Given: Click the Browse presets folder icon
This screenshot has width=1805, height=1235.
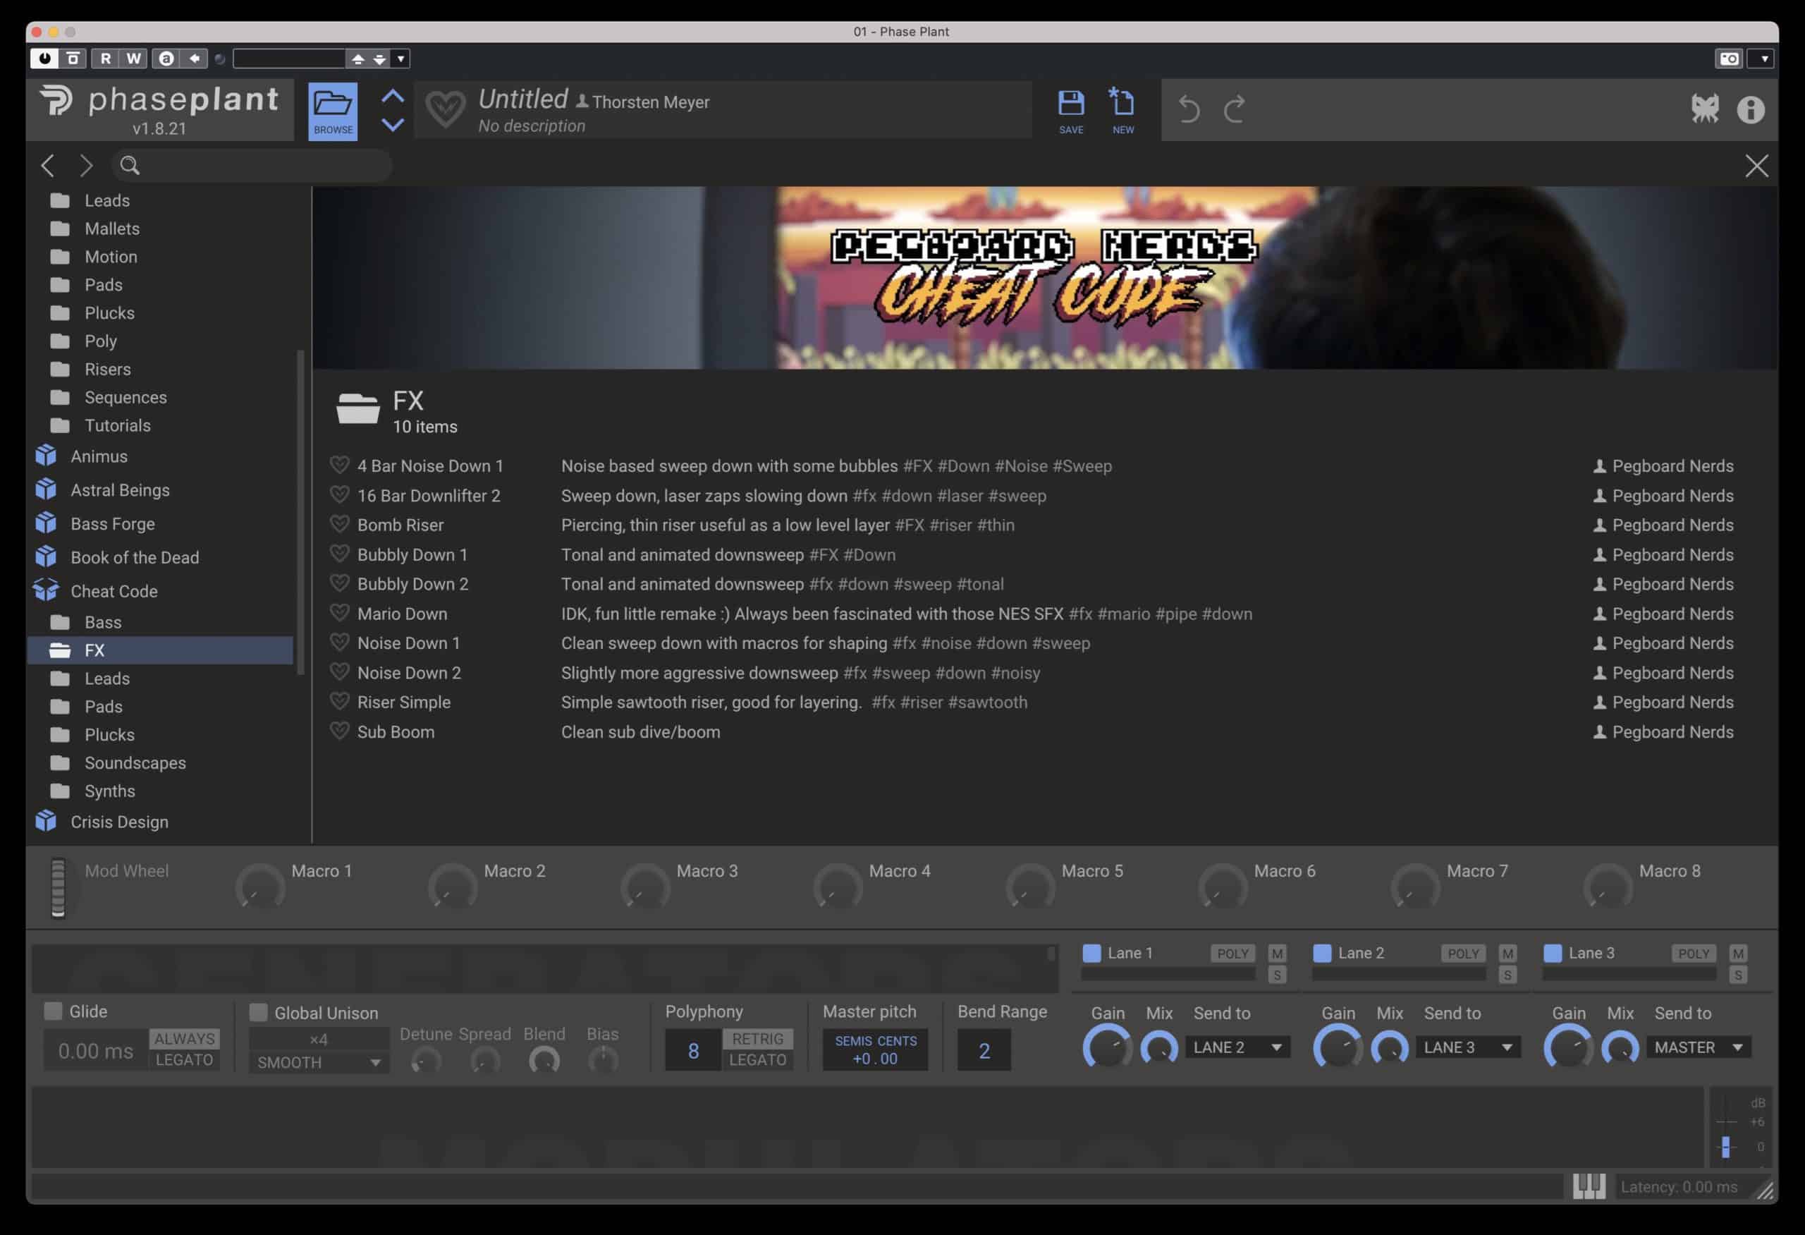Looking at the screenshot, I should point(334,111).
